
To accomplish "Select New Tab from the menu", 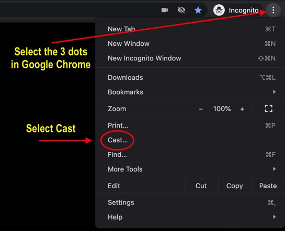I will pos(190,29).
